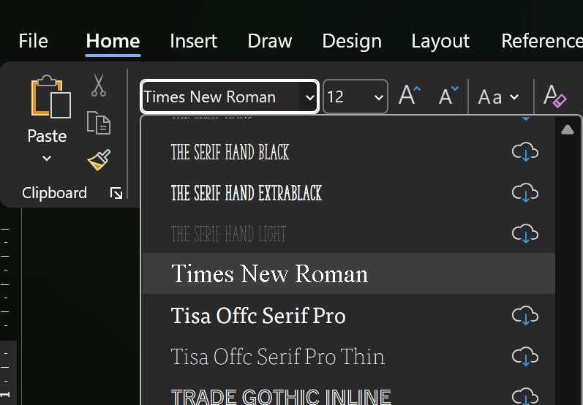Open the Layout tab
Screen dimensions: 583x405
tap(440, 41)
